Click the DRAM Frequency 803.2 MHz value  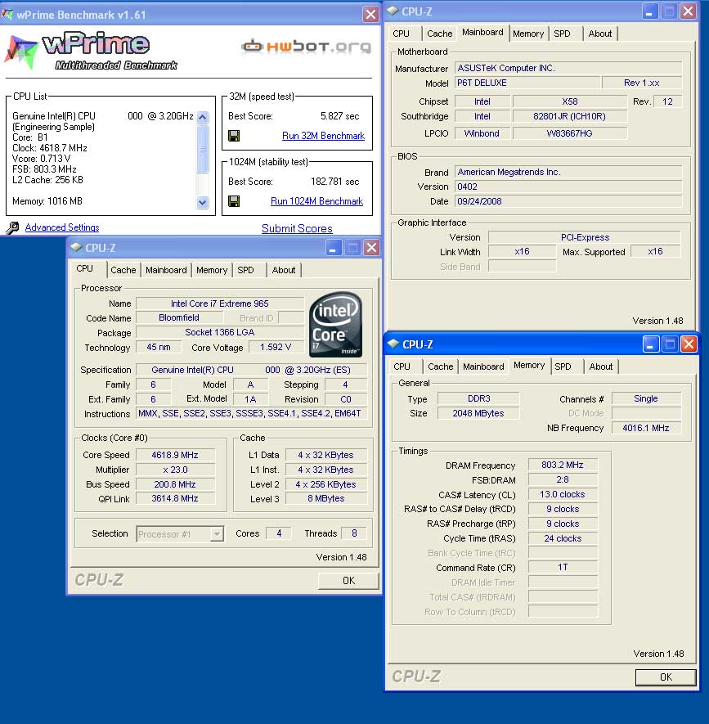tap(563, 465)
